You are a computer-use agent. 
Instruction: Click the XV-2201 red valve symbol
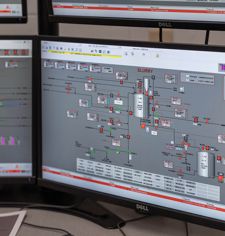[207, 122]
